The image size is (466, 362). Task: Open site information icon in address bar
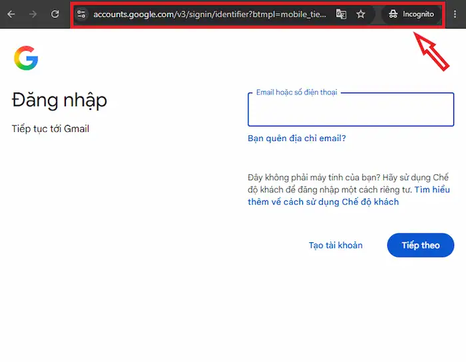point(81,14)
